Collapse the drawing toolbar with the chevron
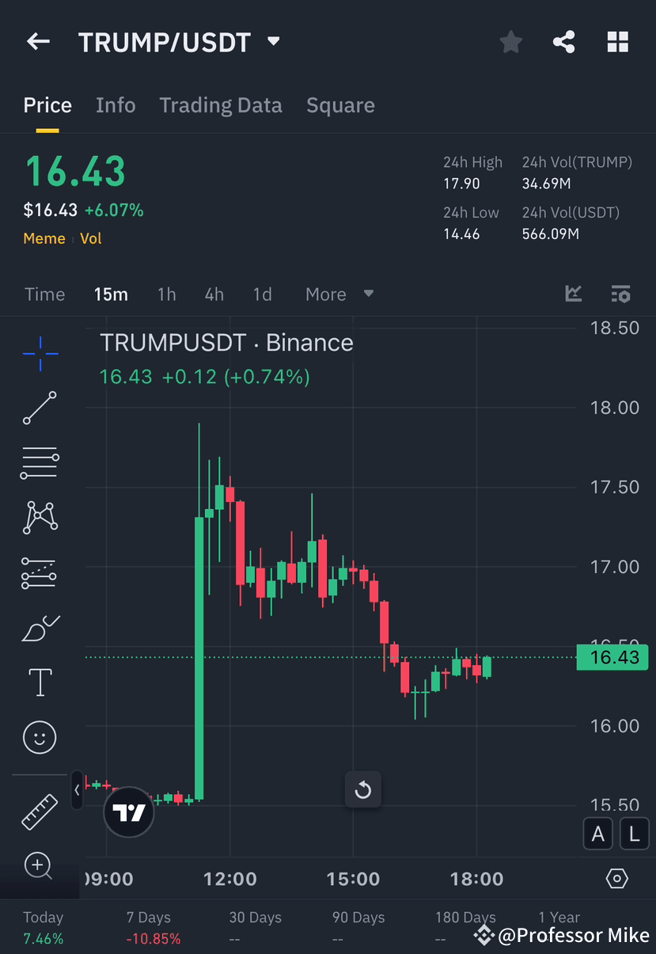The image size is (656, 954). pos(76,790)
